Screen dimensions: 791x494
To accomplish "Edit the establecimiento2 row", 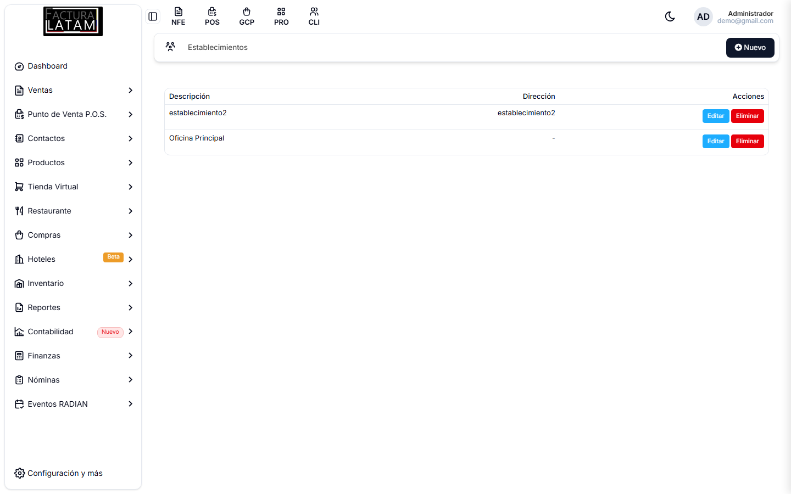I will 716,116.
